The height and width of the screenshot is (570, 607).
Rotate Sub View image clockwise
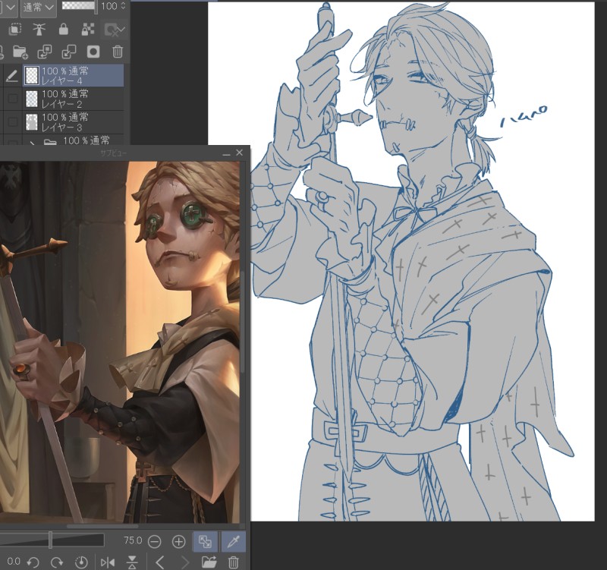(57, 562)
